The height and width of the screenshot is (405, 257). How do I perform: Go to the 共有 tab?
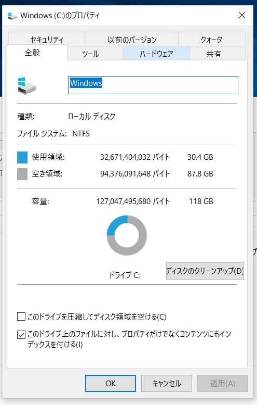pos(218,54)
